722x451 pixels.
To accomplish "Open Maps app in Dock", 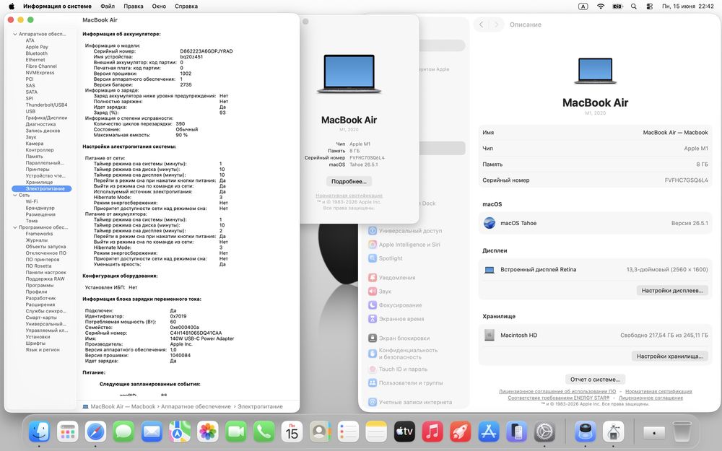I will [x=180, y=432].
